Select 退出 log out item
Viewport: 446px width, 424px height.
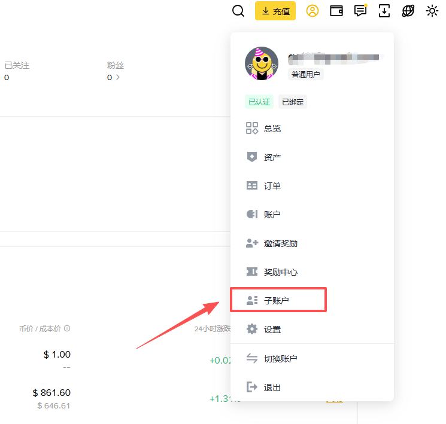point(312,388)
